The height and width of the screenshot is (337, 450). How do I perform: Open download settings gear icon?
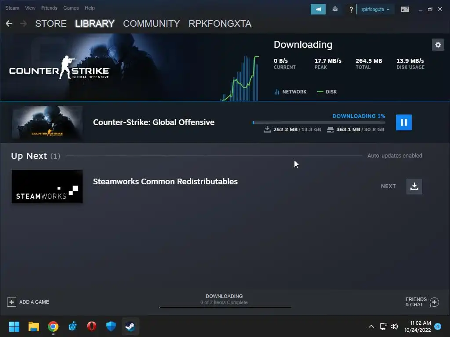coord(438,45)
